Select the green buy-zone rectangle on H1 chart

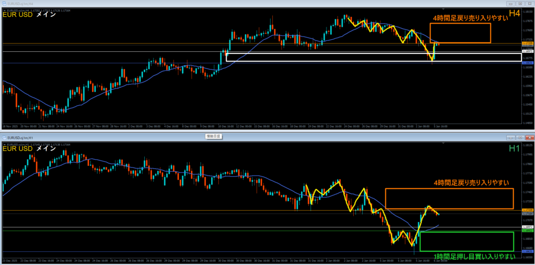pyautogui.click(x=466, y=232)
